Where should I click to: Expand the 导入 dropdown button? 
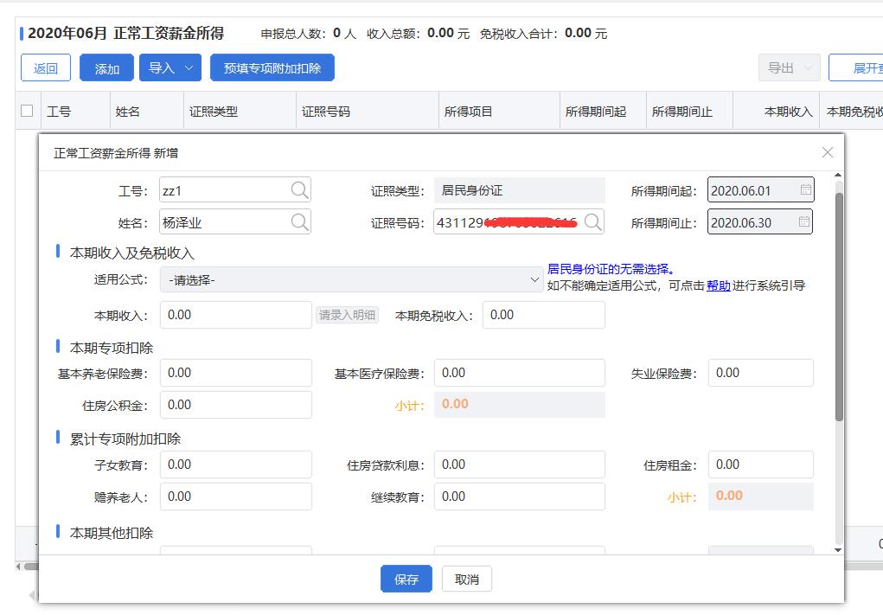(x=170, y=68)
